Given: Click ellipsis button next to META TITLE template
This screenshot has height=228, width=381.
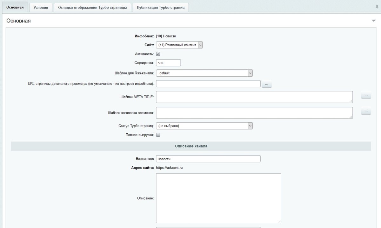Looking at the screenshot, I should click(x=366, y=95).
